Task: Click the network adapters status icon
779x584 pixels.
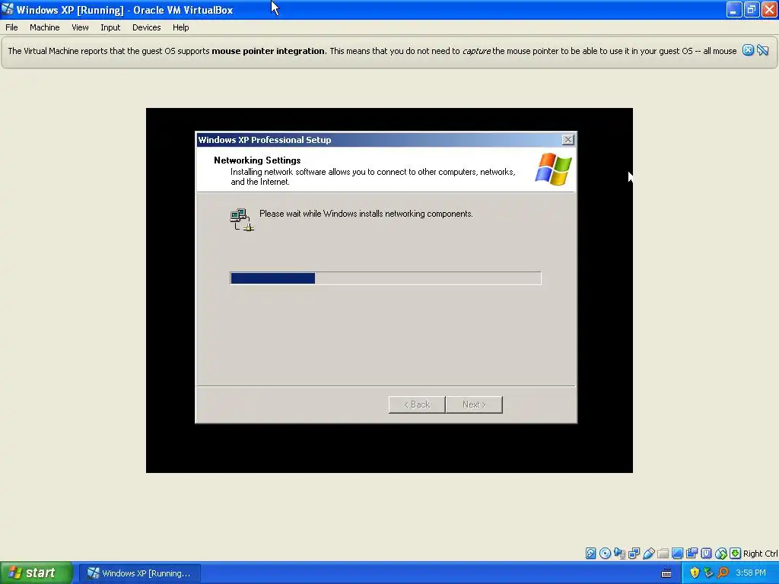Action: pos(634,554)
